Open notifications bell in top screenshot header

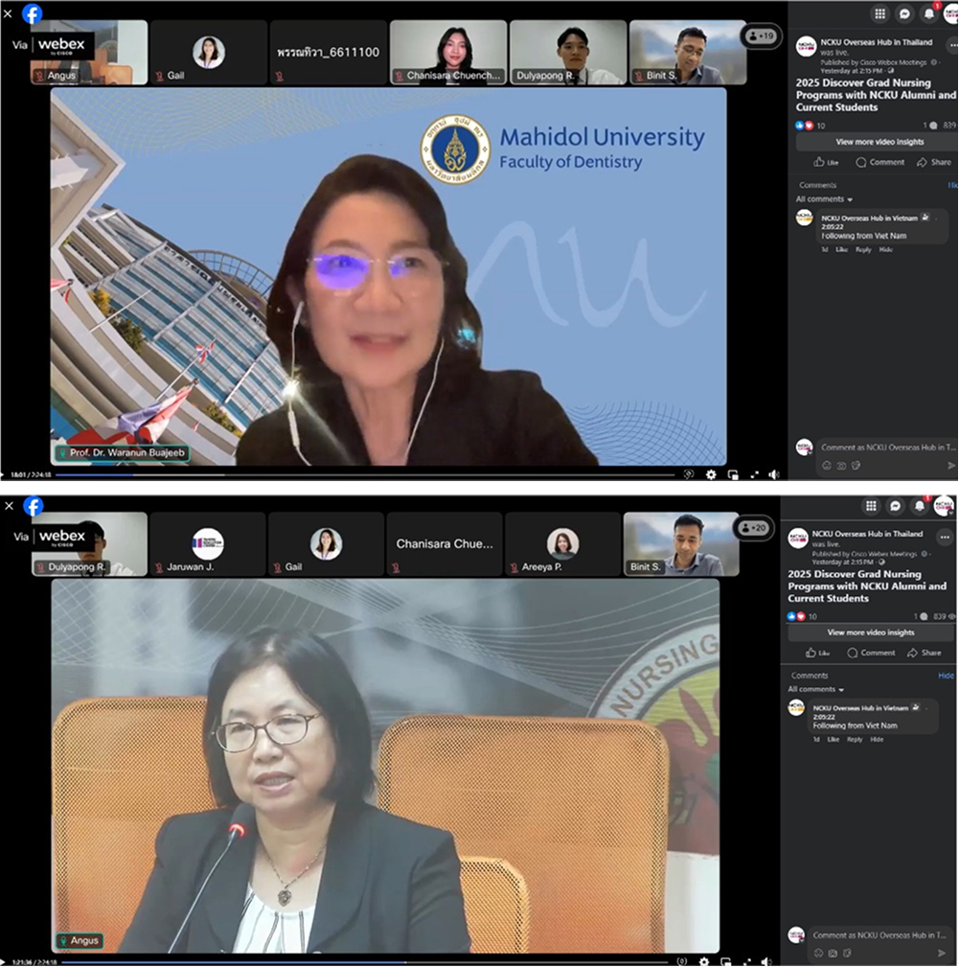[928, 13]
